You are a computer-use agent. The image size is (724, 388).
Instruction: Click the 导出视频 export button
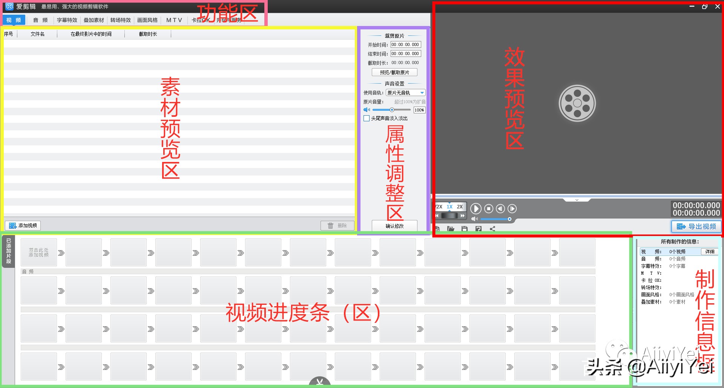tap(696, 226)
